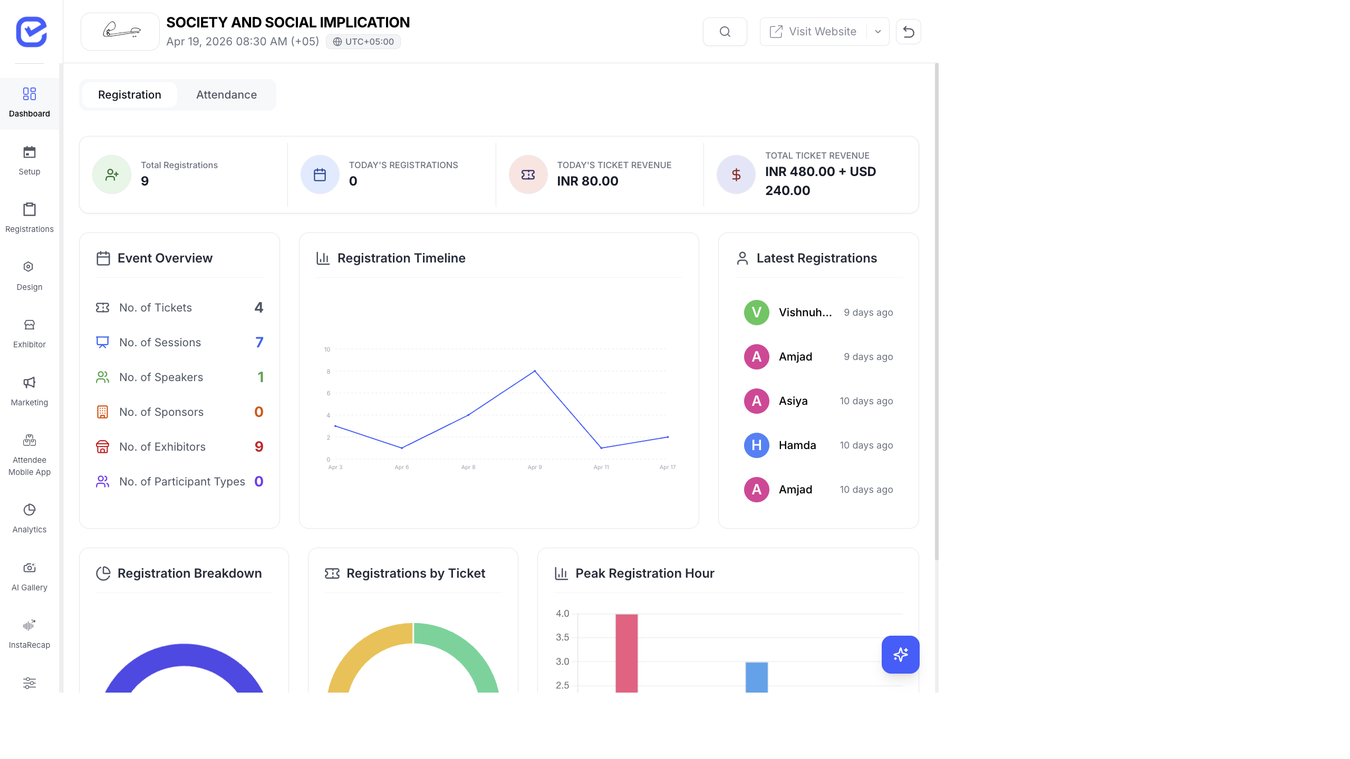Click the search magnifier icon
1350x759 pixels.
pos(725,31)
